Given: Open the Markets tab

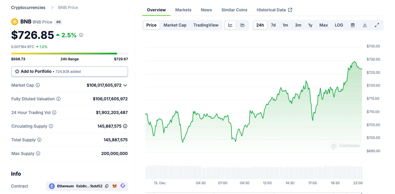Looking at the screenshot, I should (183, 10).
